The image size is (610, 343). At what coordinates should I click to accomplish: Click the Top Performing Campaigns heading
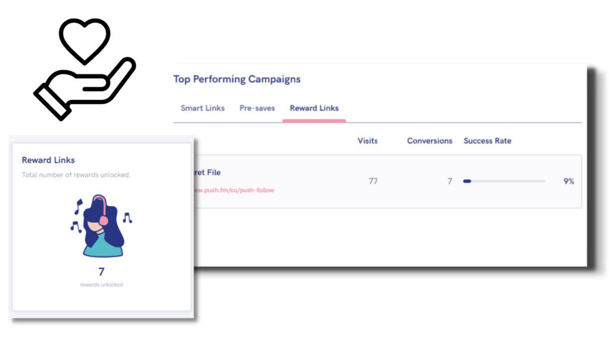236,79
